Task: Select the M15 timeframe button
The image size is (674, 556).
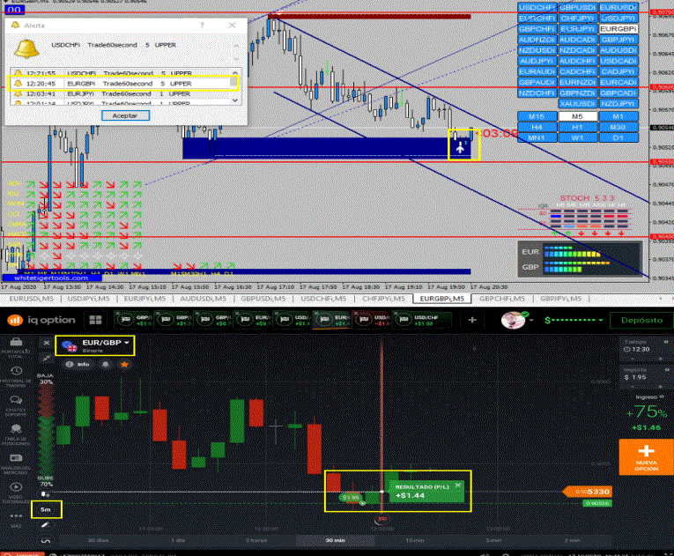Action: 537,116
